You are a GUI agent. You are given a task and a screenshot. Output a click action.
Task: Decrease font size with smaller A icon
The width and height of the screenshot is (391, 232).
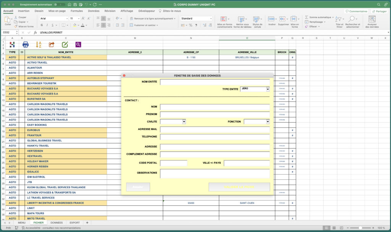click(89, 18)
